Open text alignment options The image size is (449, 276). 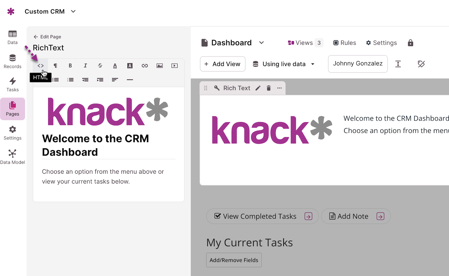click(x=115, y=80)
